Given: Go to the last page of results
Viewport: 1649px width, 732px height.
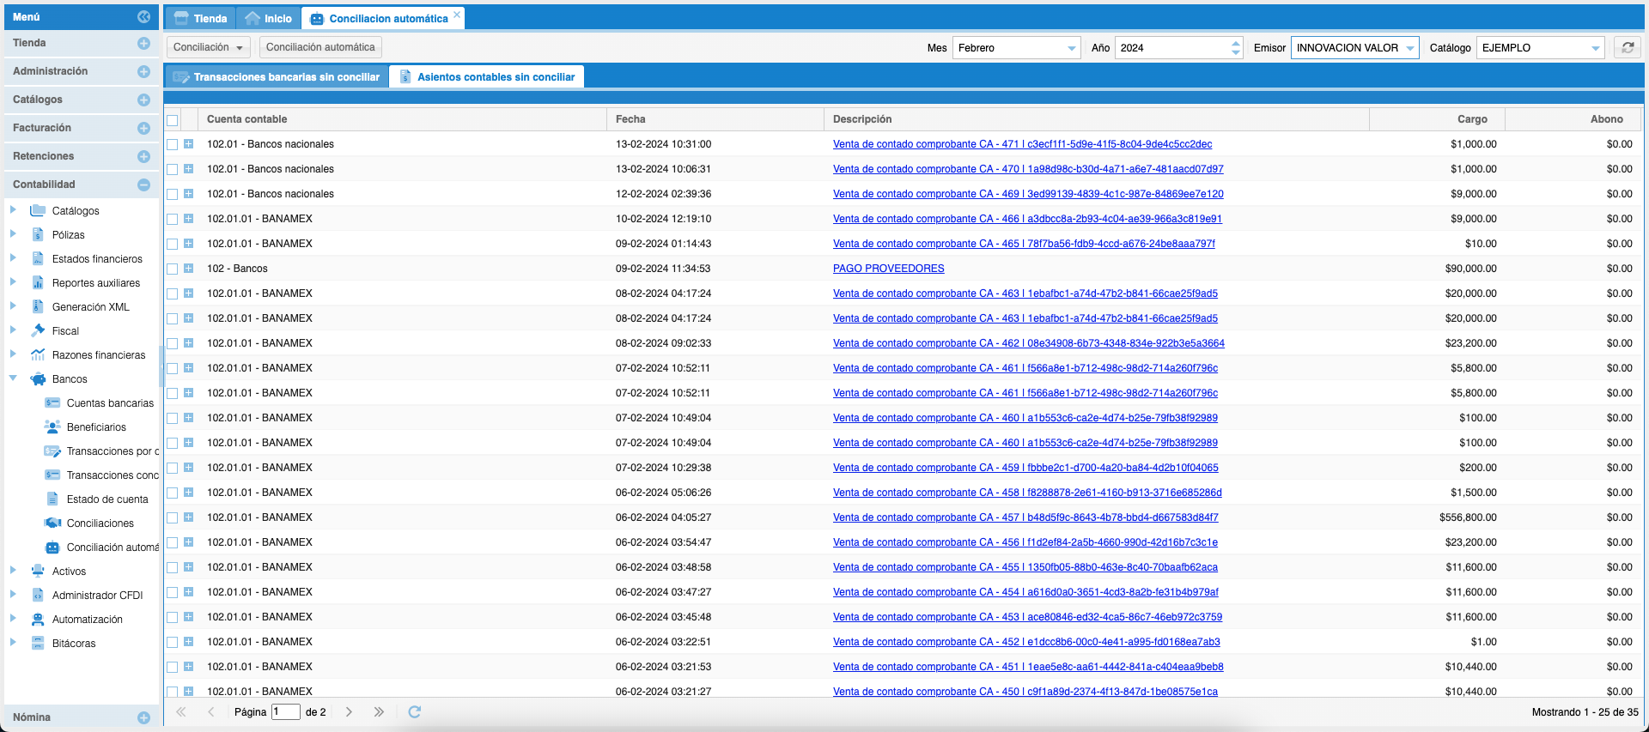Looking at the screenshot, I should point(379,711).
